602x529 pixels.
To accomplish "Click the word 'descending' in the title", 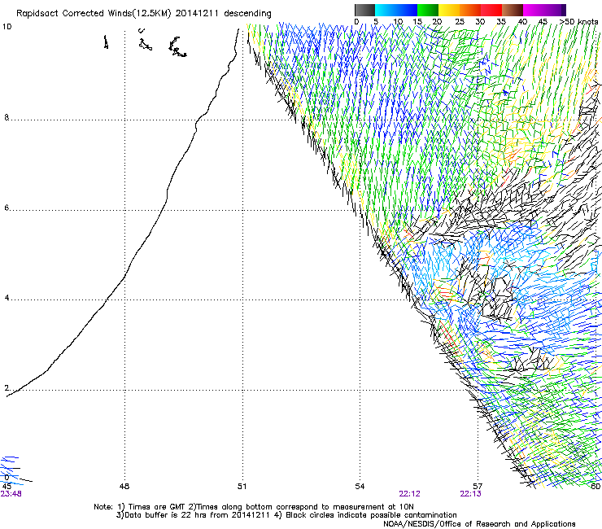I will [247, 14].
